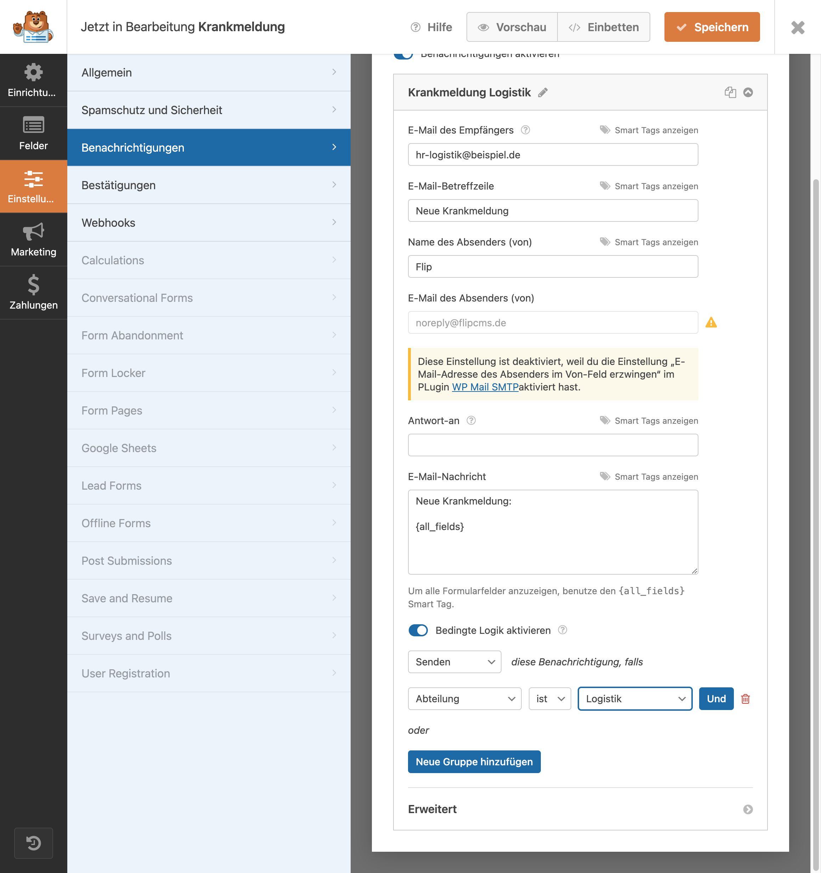Show Smart Tags for Name des Absenders
Image resolution: width=821 pixels, height=873 pixels.
point(649,242)
